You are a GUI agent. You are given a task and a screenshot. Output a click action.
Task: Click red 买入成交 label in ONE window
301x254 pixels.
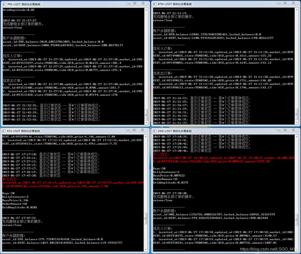tap(161, 154)
